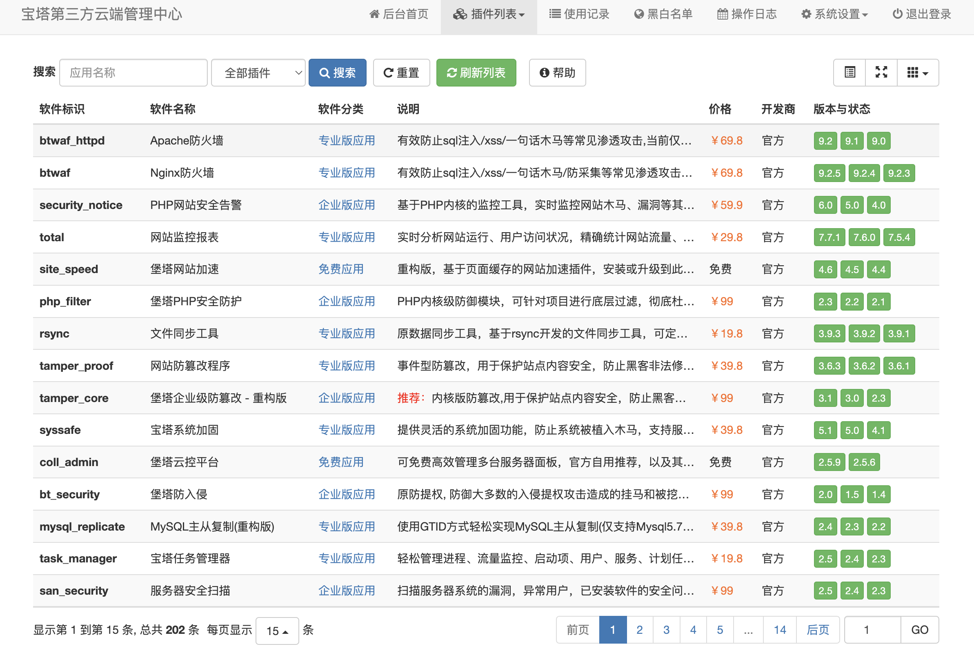Open the 全部插件 category dropdown
974x653 pixels.
click(x=258, y=73)
